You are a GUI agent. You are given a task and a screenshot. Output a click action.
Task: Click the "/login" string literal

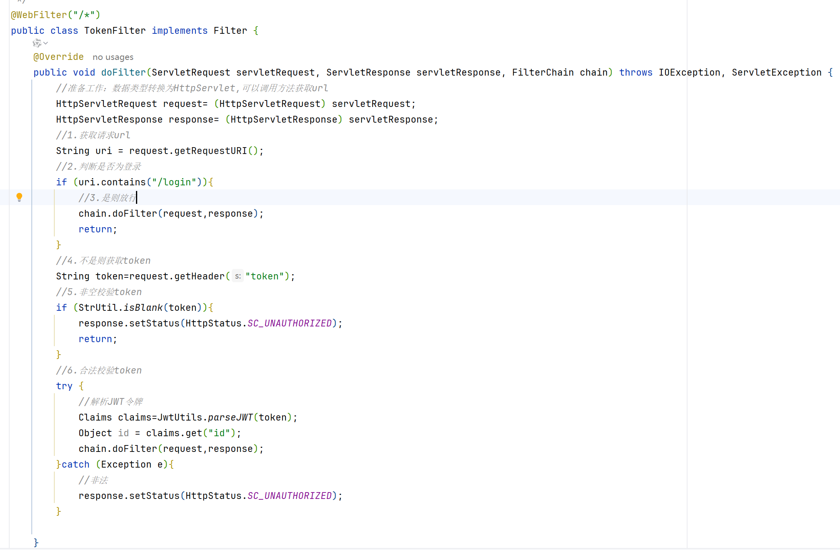(174, 182)
